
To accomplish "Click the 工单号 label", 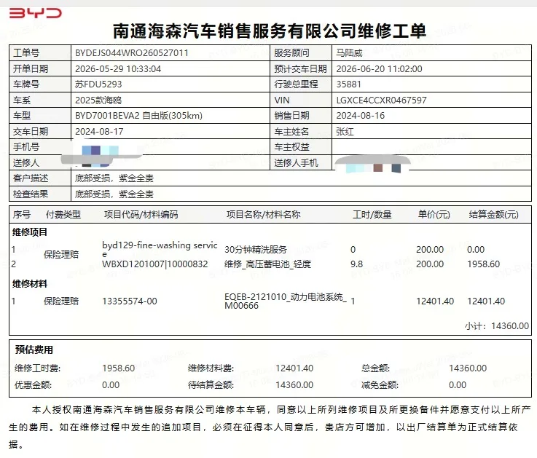I will tap(26, 53).
